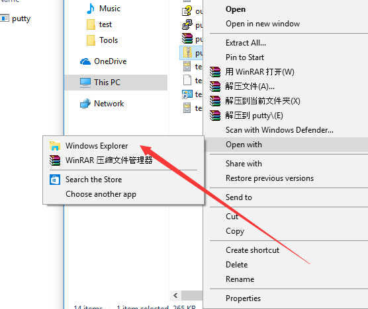Select the highlighted zip archive file icon
The width and height of the screenshot is (368, 309).
point(187,52)
